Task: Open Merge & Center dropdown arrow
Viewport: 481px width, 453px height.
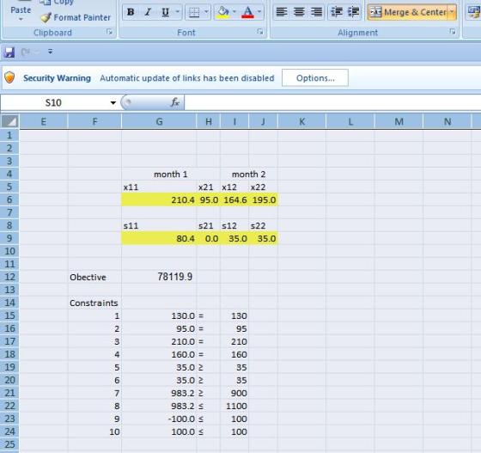Action: pyautogui.click(x=452, y=12)
